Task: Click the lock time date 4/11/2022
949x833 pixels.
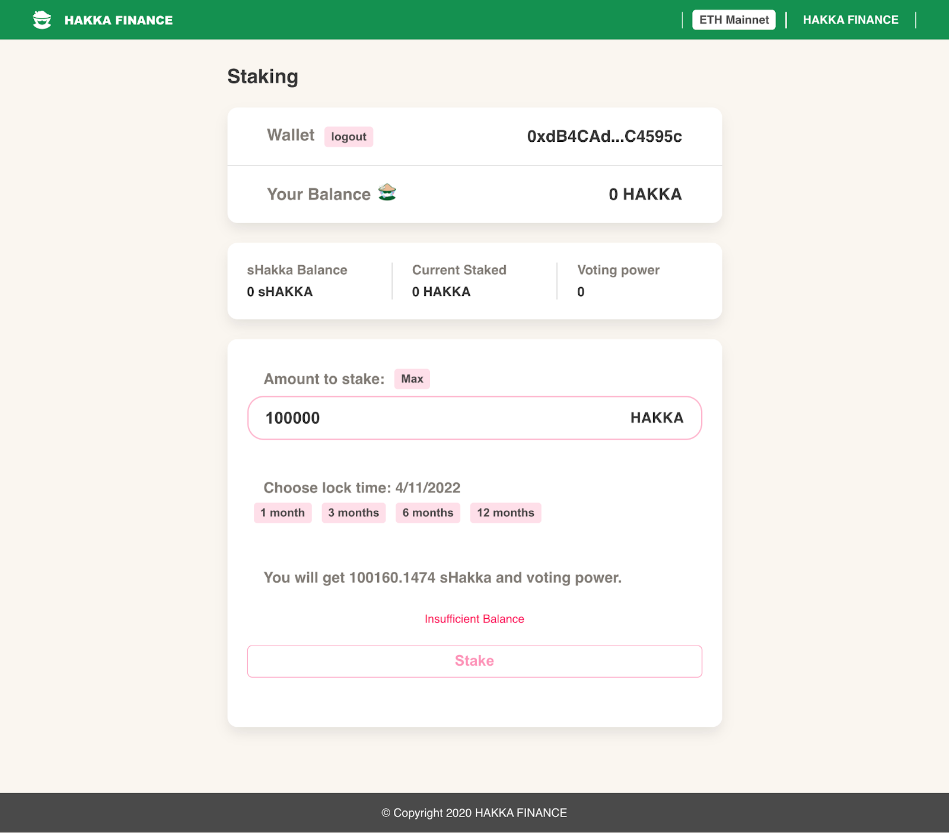Action: (428, 488)
